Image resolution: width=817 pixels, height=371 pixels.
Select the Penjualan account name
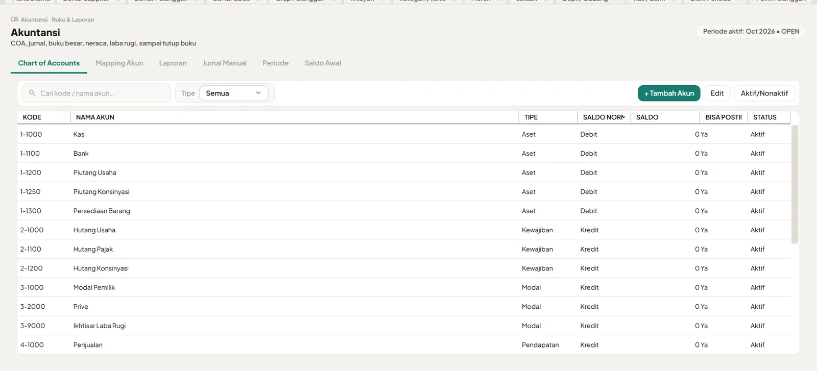(x=88, y=345)
